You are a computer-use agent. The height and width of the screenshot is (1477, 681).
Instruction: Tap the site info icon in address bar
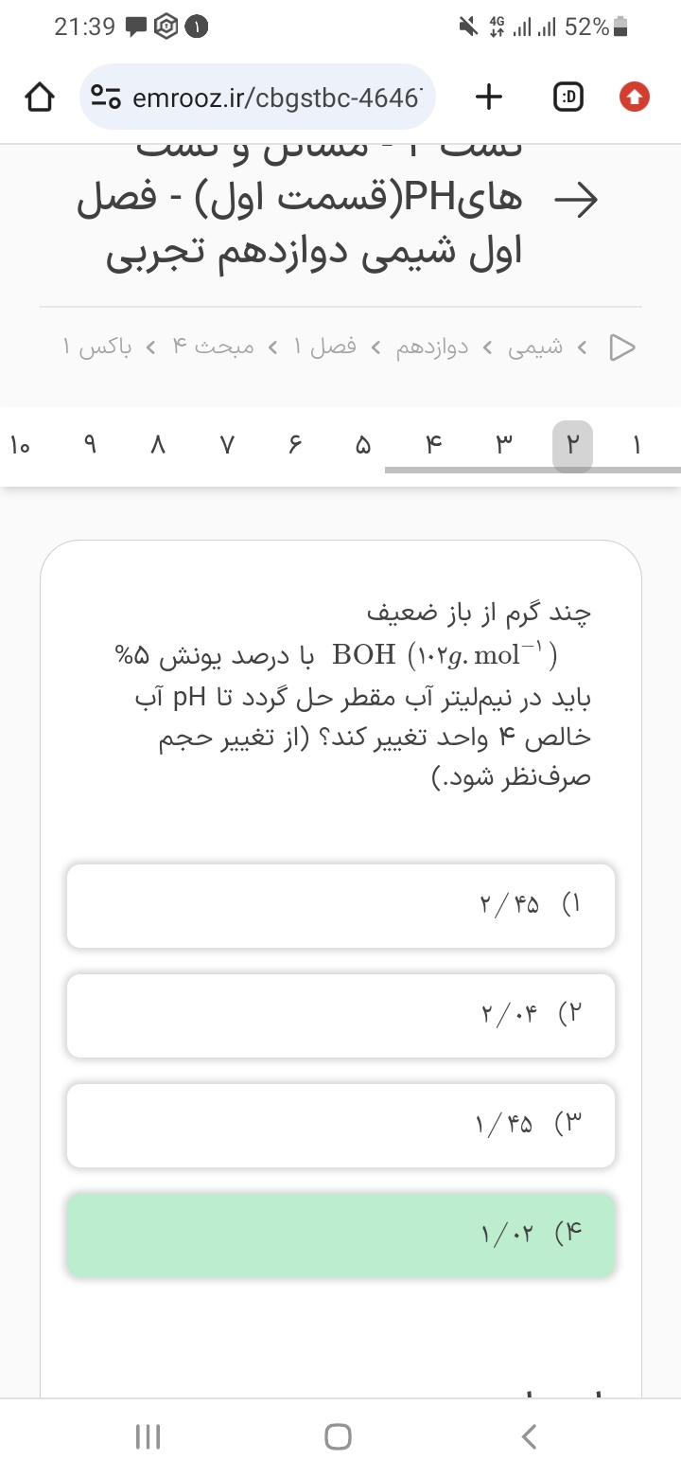(104, 97)
